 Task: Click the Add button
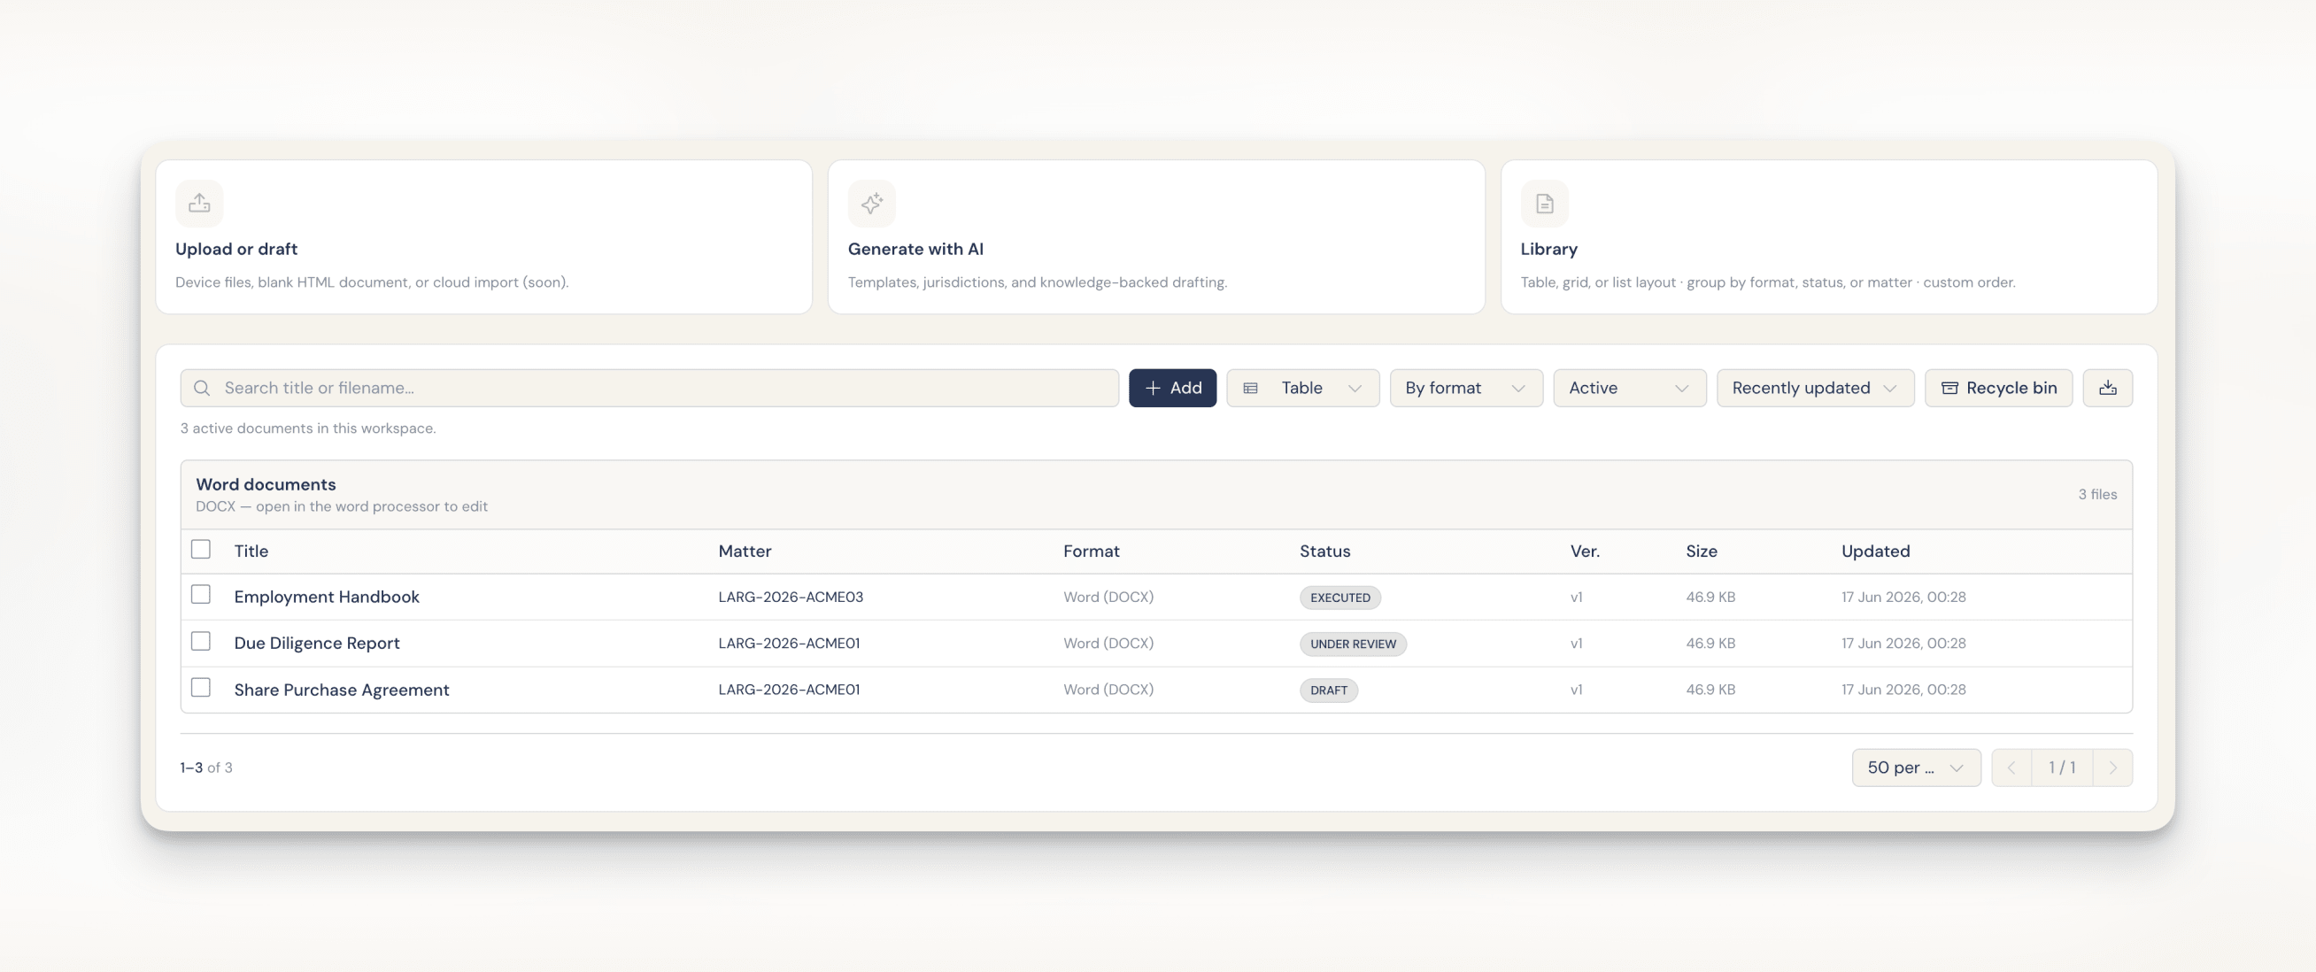[x=1172, y=388]
